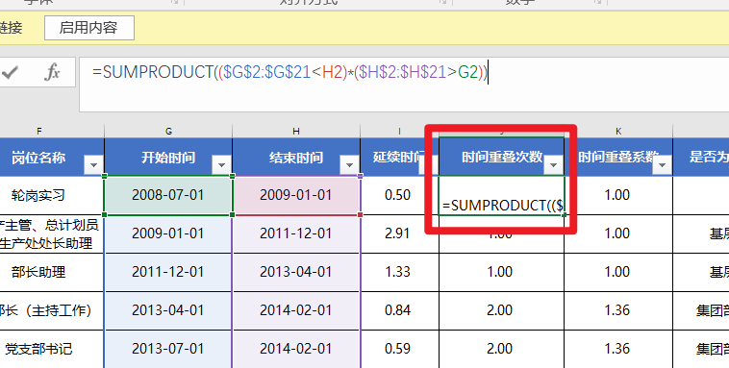Select duration cell 1.33
This screenshot has height=368, width=729.
click(x=399, y=272)
